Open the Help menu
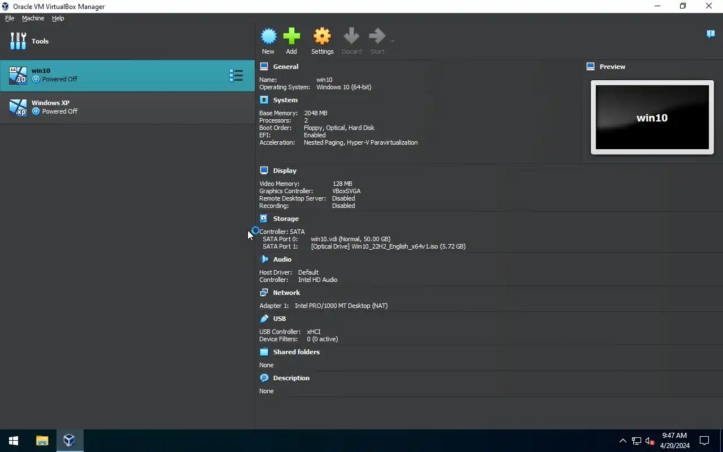This screenshot has height=452, width=723. click(58, 18)
